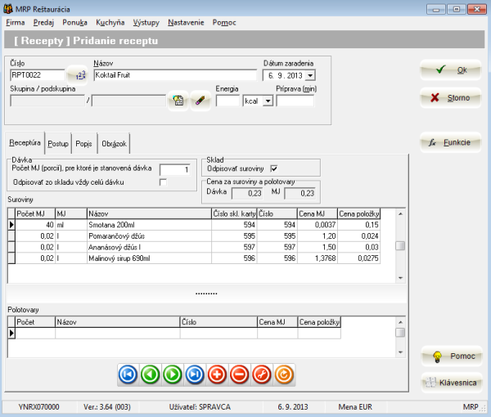Screen dimensions: 491x417
Task: Go to next record green arrow
Action: pyautogui.click(x=173, y=374)
